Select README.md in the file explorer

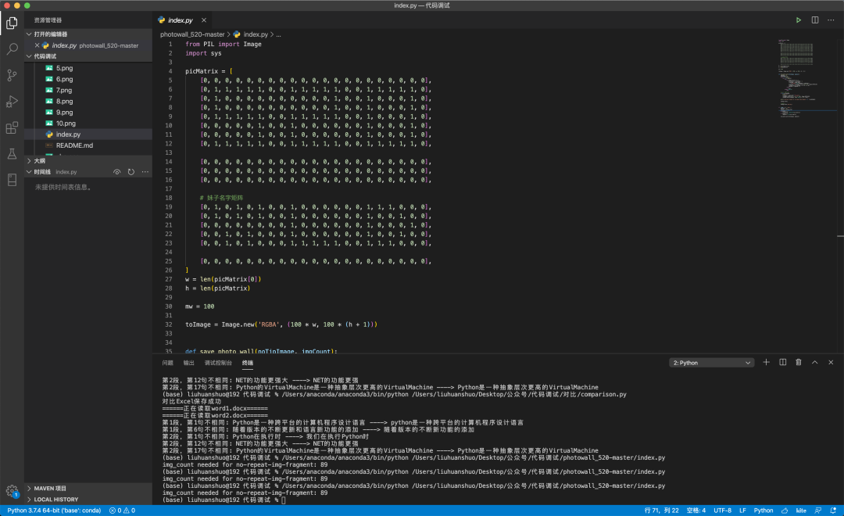point(74,145)
